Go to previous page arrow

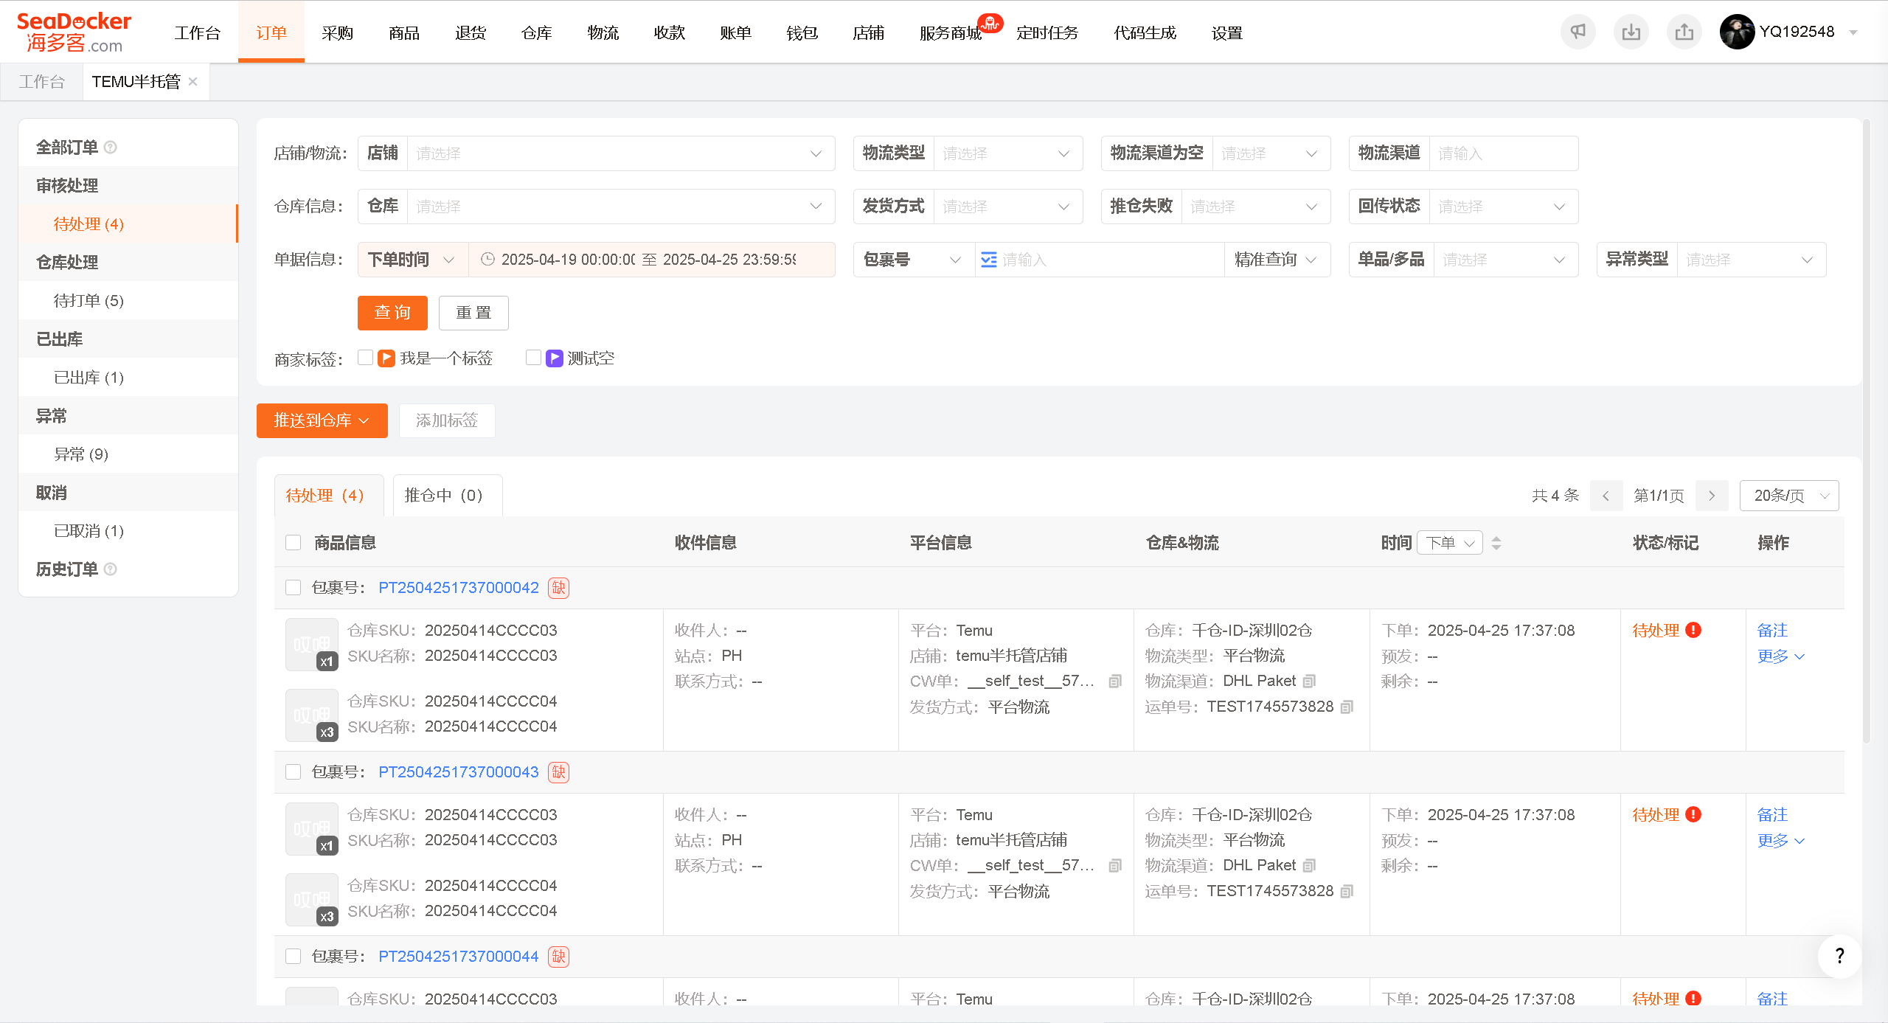(x=1606, y=496)
